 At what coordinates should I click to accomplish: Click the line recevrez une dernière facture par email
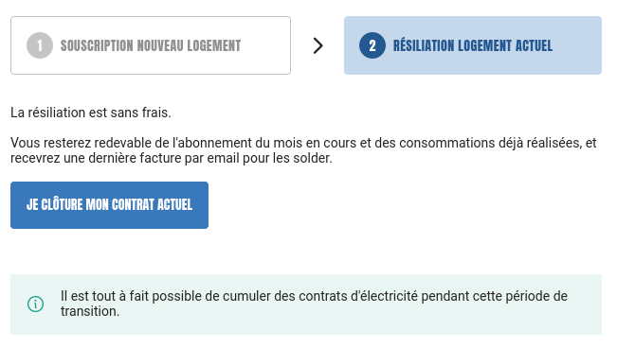pos(172,158)
